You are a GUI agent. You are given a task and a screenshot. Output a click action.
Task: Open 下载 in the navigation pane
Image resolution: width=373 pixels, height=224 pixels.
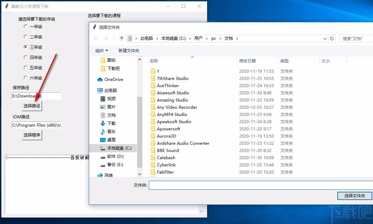point(108,123)
